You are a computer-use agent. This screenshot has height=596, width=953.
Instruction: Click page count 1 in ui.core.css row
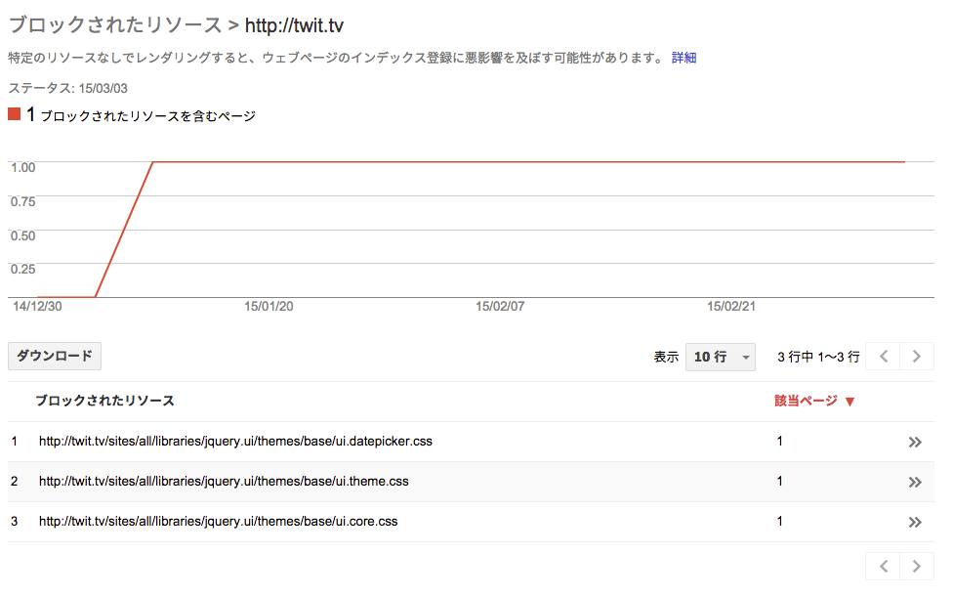pos(780,522)
